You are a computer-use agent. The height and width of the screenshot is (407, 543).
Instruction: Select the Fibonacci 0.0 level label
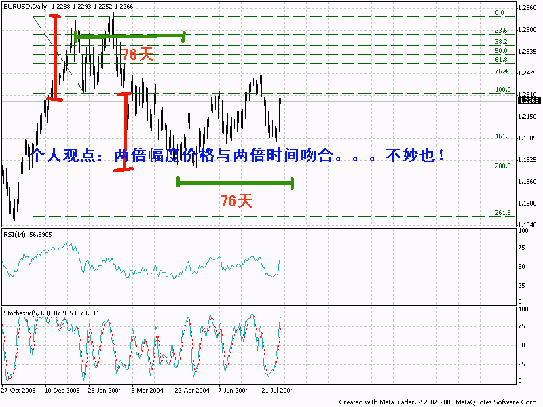[x=500, y=13]
